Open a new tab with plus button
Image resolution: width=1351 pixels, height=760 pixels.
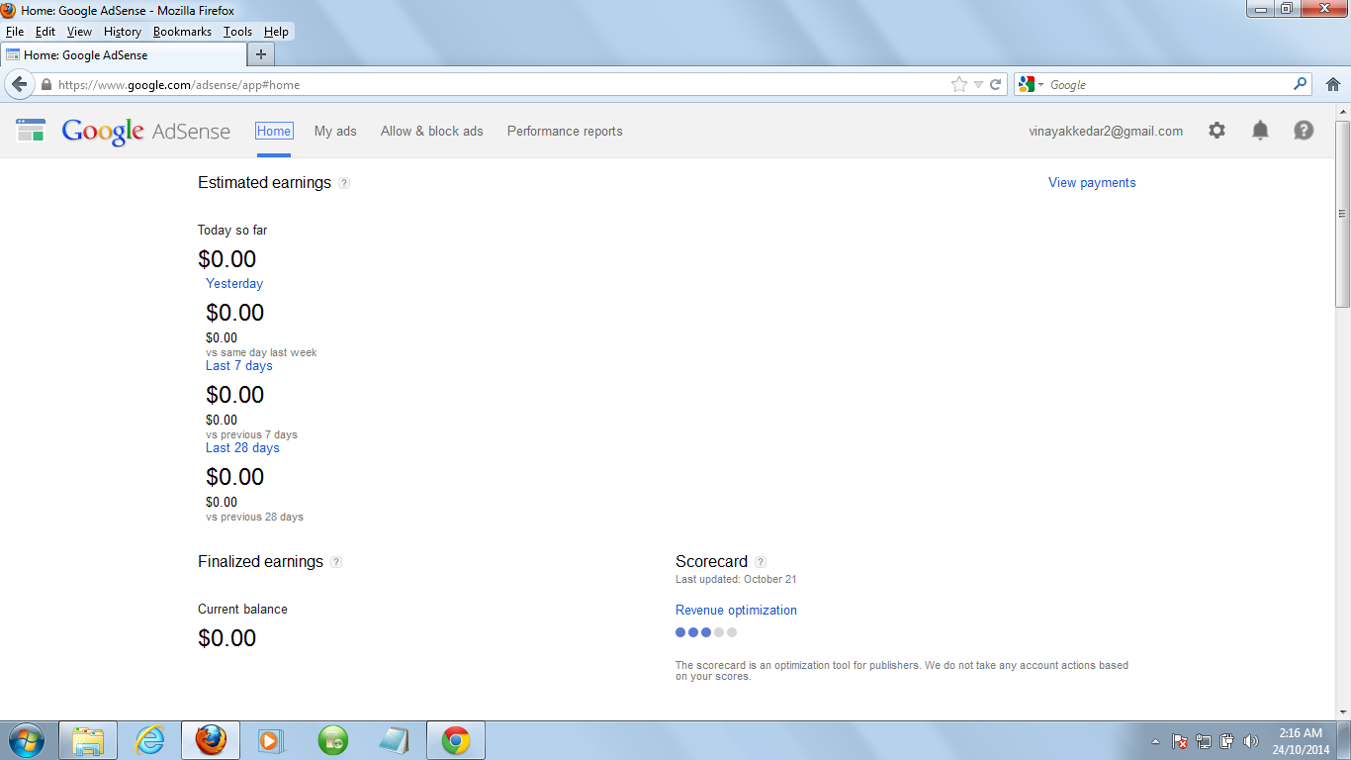click(x=260, y=54)
